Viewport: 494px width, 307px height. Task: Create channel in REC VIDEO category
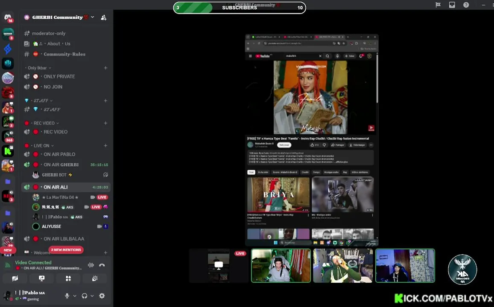click(x=105, y=123)
